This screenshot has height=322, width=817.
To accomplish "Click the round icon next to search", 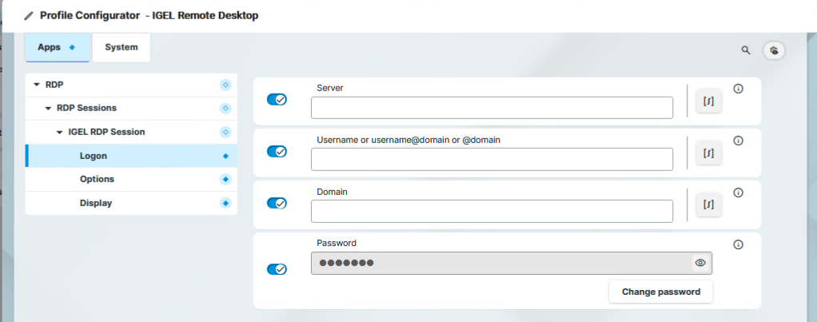I will (774, 50).
